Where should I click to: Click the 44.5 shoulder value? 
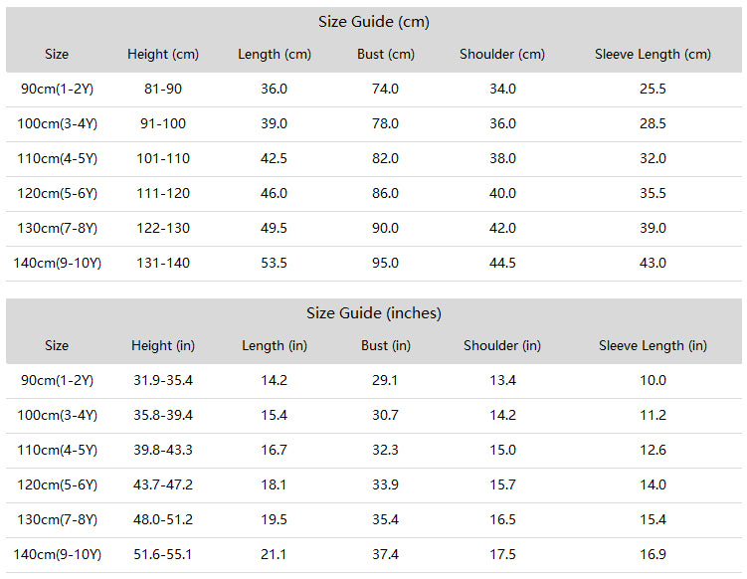502,263
